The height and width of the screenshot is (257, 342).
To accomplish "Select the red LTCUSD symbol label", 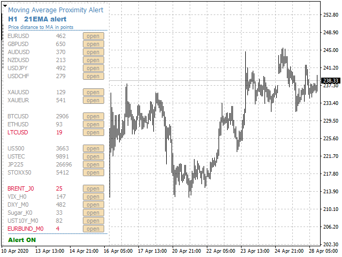I will click(18, 132).
